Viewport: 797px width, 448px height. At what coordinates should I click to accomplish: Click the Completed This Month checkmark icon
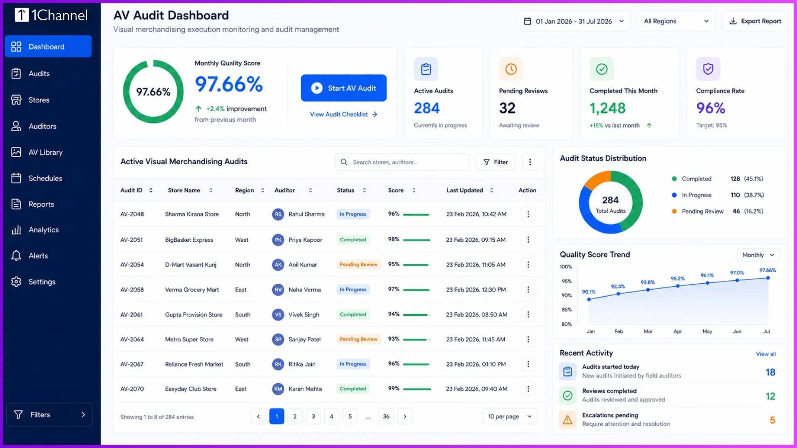[x=601, y=69]
